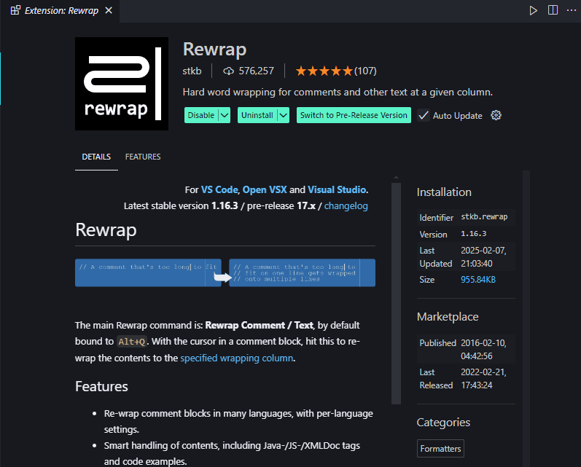This screenshot has height=467, width=581.
Task: Click the readme vertical scrollbar
Action: point(396,293)
